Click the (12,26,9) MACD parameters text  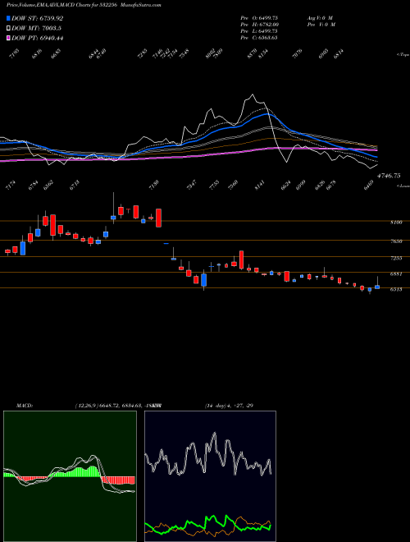pos(118,406)
